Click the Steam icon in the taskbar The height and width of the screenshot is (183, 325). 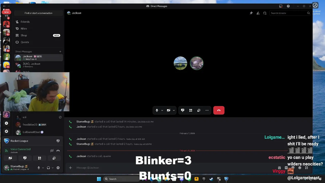pyautogui.click(x=211, y=179)
